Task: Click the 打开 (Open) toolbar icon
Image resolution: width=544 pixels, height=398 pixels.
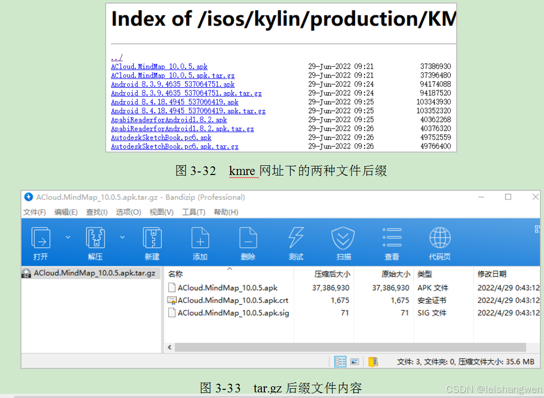Action: (x=41, y=238)
